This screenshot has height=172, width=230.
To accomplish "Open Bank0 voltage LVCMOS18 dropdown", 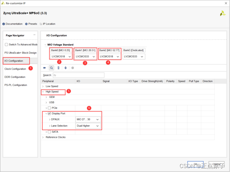I will coord(61,57).
